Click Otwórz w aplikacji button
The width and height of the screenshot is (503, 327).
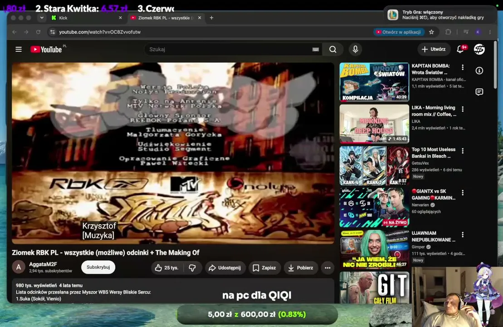coord(399,32)
